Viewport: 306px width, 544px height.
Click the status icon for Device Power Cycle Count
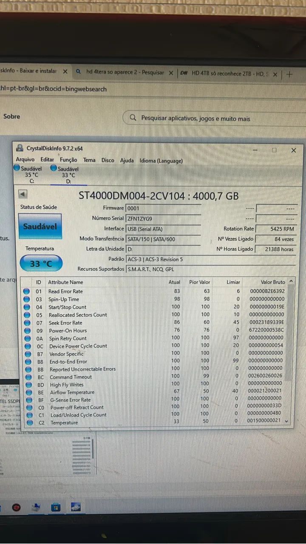click(x=28, y=346)
